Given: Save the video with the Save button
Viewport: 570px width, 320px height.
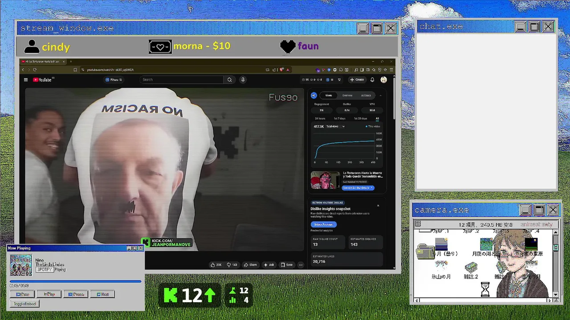Looking at the screenshot, I should click(x=287, y=264).
